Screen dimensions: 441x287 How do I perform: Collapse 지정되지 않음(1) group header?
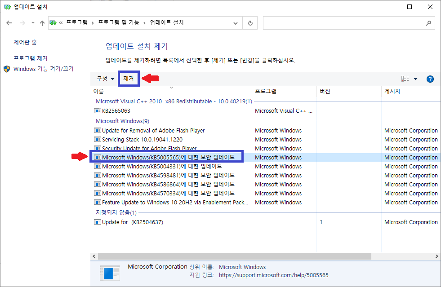click(x=116, y=212)
